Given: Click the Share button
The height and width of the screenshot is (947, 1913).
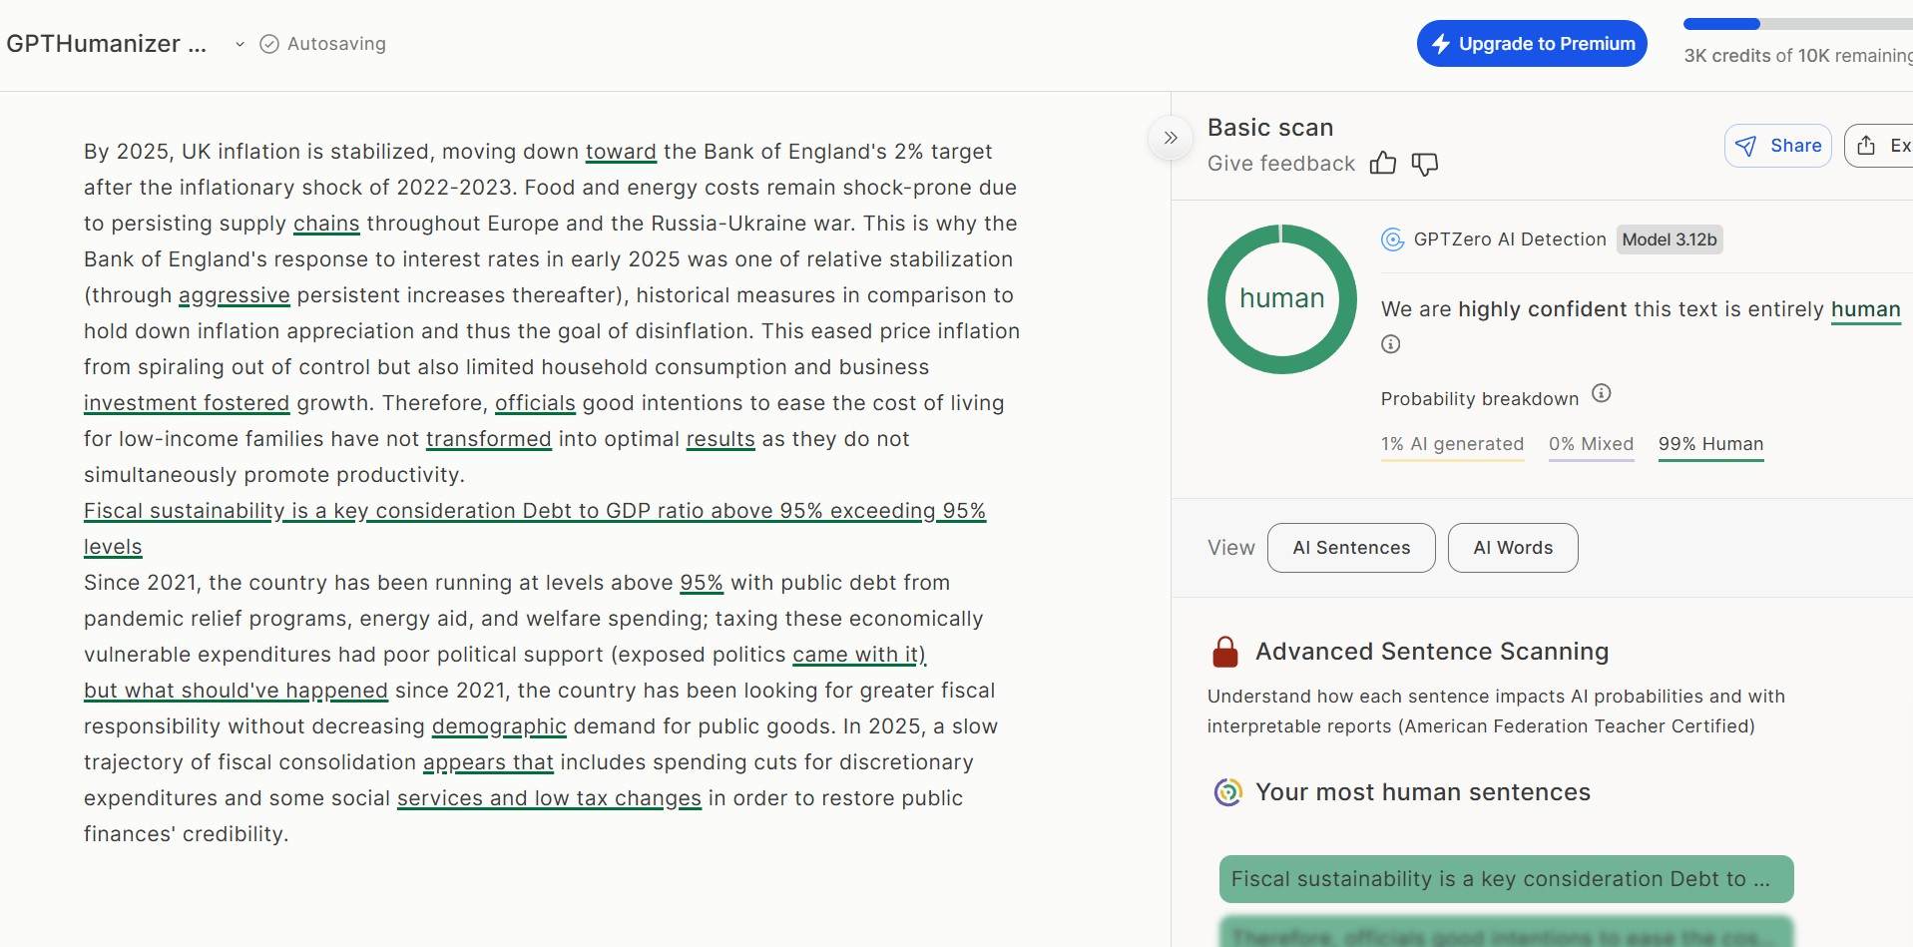Looking at the screenshot, I should 1777,146.
